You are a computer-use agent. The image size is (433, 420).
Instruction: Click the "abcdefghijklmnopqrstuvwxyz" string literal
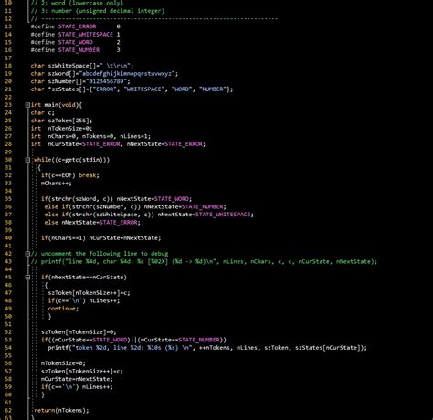[128, 74]
